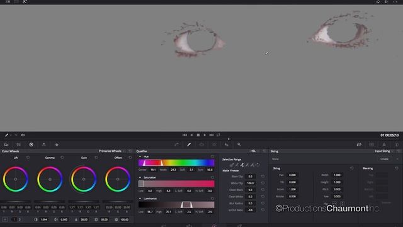Click the timecode 01:00:05:10 display
403x227 pixels.
(389, 135)
